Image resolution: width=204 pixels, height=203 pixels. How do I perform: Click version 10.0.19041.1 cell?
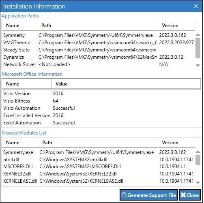172,167
